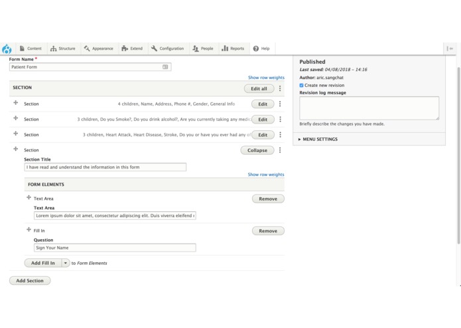
Task: Open the Extend admin menu
Action: pyautogui.click(x=132, y=48)
